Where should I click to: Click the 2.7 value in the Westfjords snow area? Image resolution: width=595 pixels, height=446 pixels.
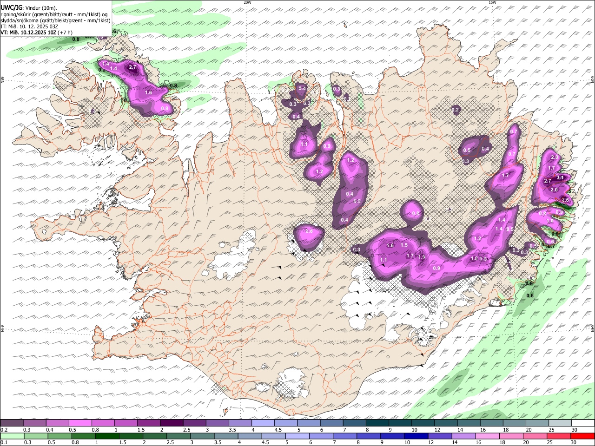132,67
